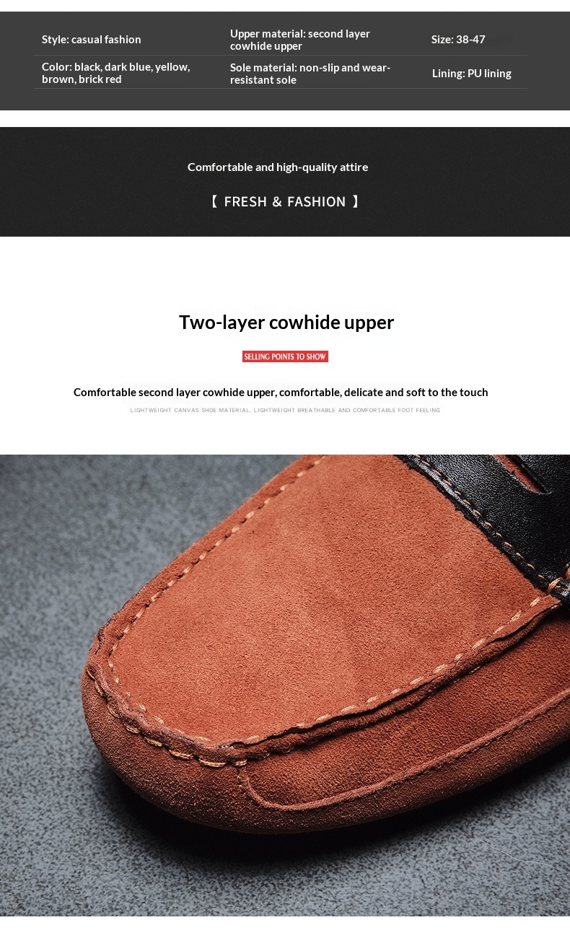This screenshot has width=570, height=933.
Task: Click 'Comfortable and high-quality attire' tagline
Action: tap(278, 167)
